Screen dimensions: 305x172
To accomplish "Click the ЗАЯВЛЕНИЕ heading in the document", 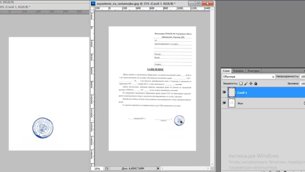I will click(155, 69).
